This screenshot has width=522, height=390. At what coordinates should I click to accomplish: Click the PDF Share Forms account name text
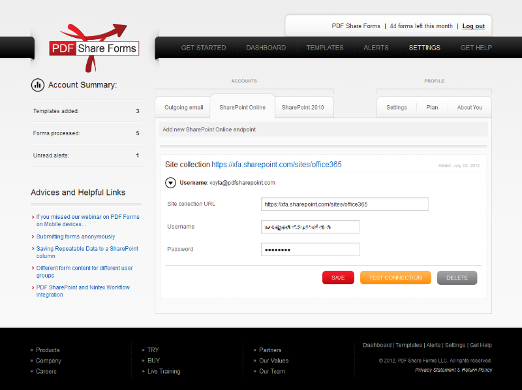click(x=356, y=26)
